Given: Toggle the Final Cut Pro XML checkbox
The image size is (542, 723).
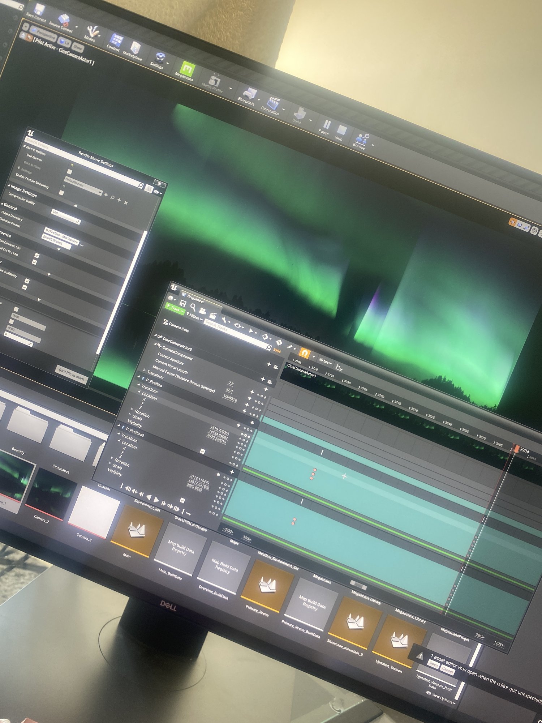Looking at the screenshot, I should click(34, 262).
